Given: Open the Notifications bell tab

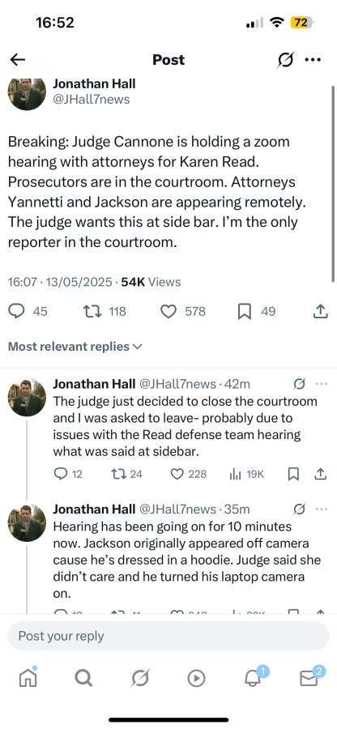Looking at the screenshot, I should click(x=254, y=678).
